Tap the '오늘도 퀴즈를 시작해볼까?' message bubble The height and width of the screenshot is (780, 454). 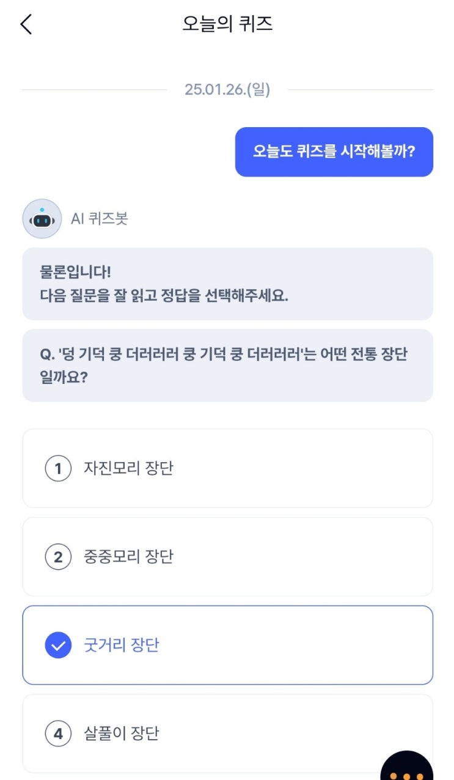click(334, 152)
